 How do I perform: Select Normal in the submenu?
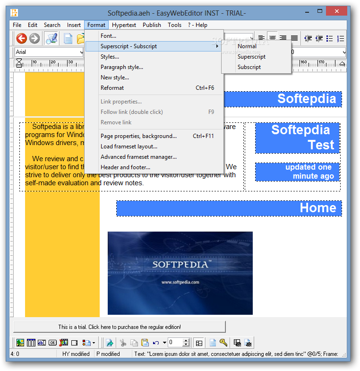[x=256, y=46]
